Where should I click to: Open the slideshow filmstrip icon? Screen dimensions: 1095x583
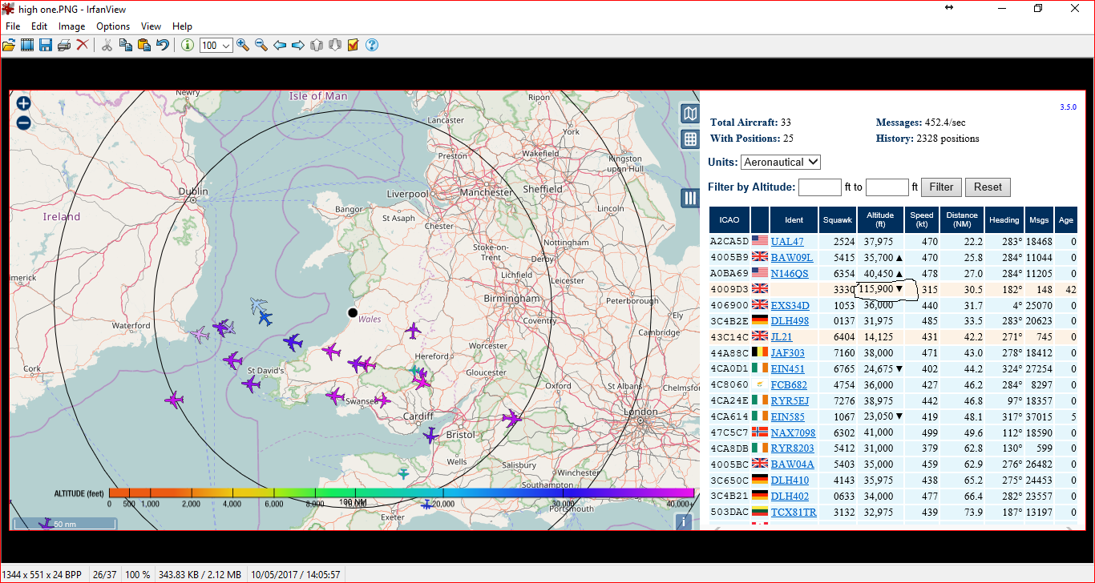tap(27, 46)
